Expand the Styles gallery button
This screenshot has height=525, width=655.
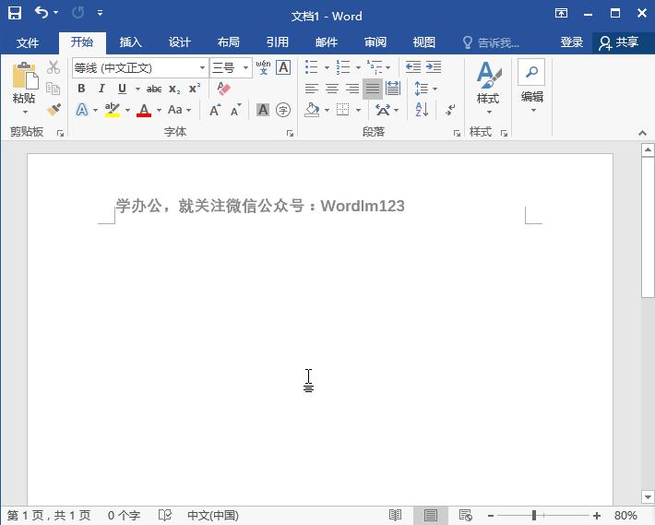click(488, 89)
